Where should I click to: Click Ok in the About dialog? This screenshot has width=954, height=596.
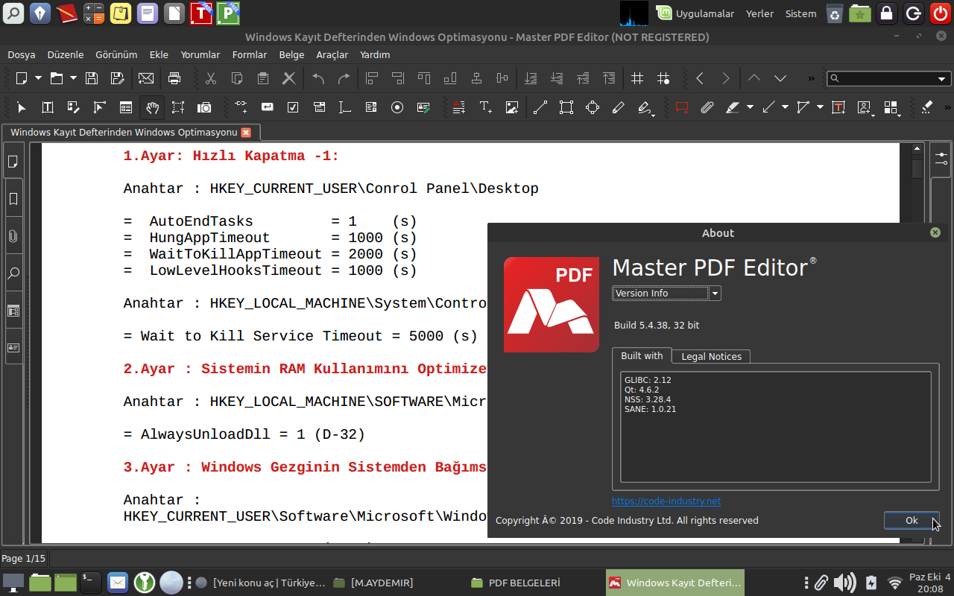tap(912, 520)
